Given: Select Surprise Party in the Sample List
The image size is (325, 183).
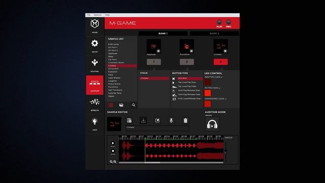Looking at the screenshot, I should tap(115, 93).
